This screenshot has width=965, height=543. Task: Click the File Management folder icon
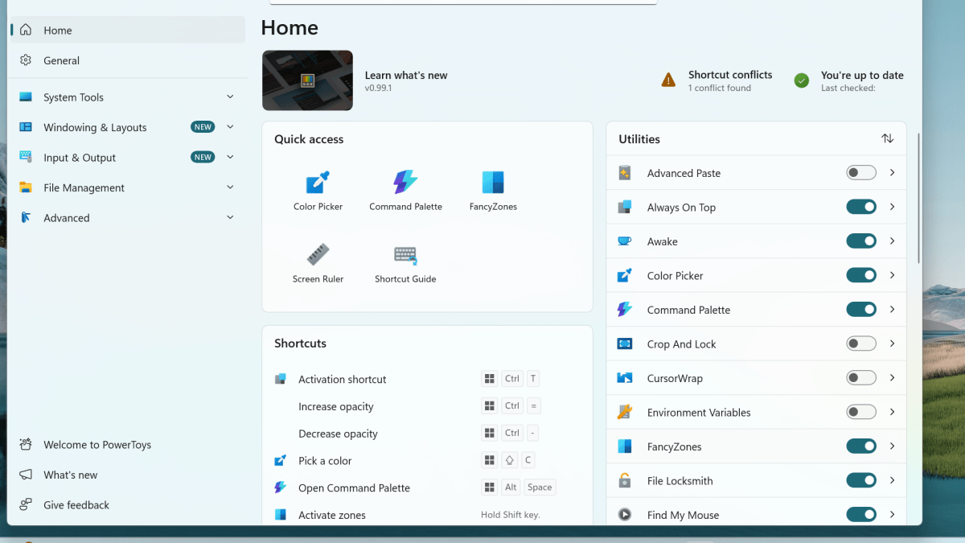[27, 187]
